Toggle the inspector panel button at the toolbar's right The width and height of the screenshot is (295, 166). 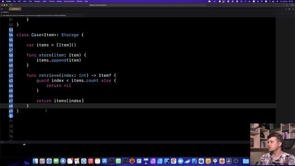click(x=292, y=5)
